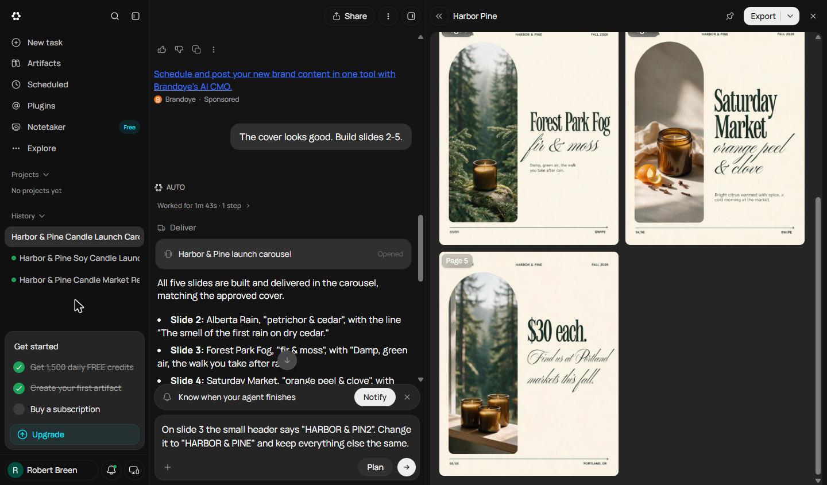827x485 pixels.
Task: Open the Export dropdown arrow
Action: pos(790,16)
